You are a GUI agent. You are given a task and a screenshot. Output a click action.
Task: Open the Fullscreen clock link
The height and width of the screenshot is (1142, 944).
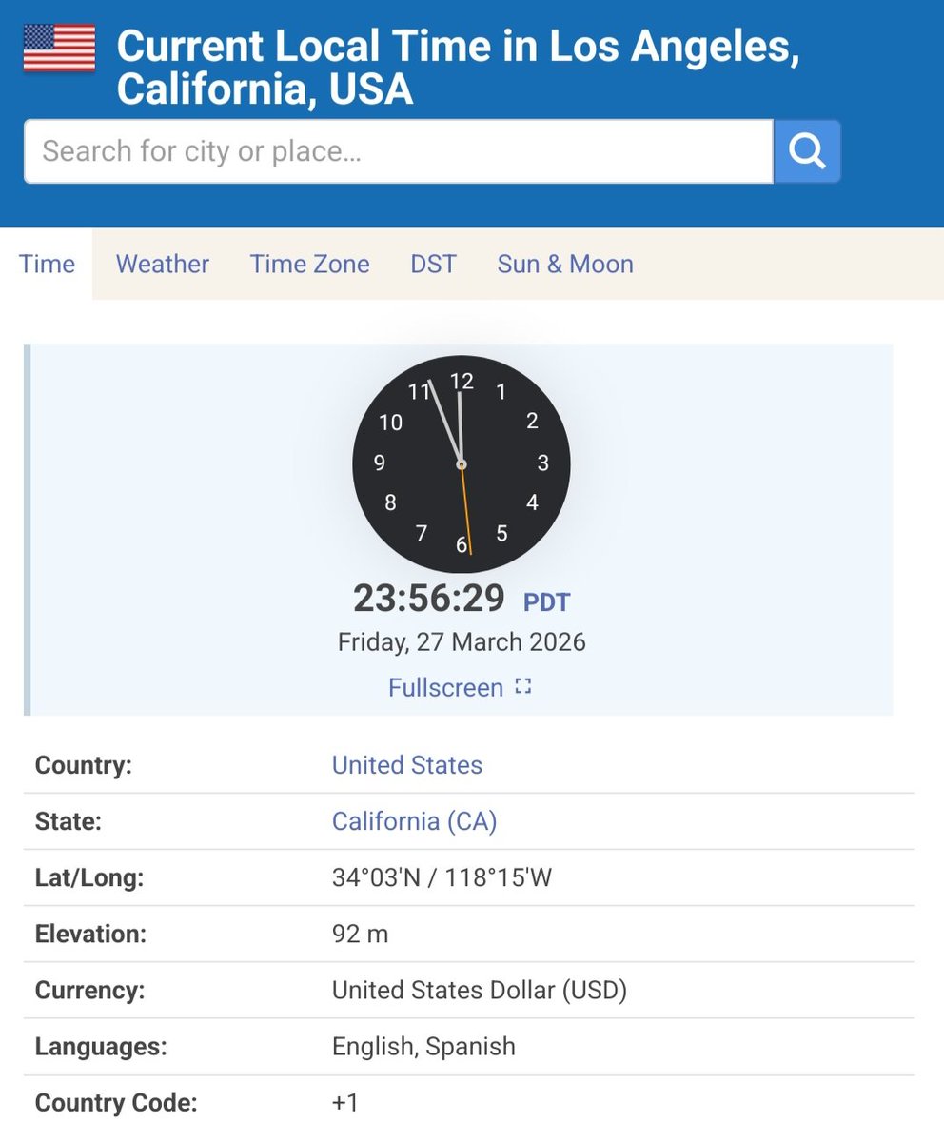[x=445, y=687]
